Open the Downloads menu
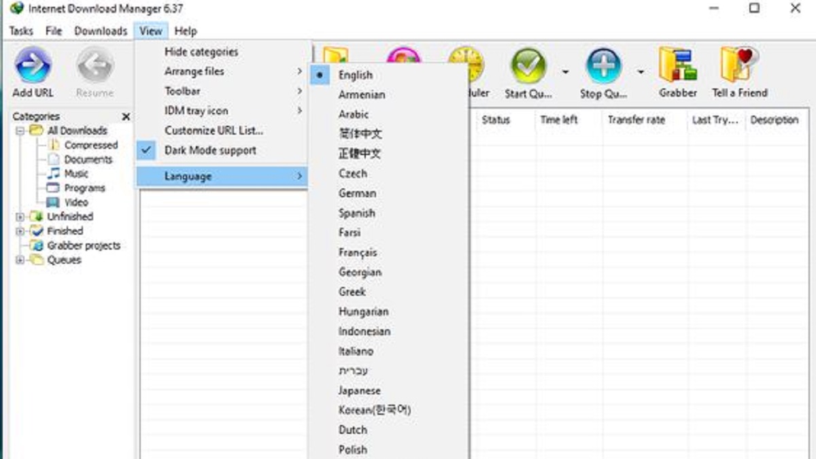816x459 pixels. click(x=101, y=31)
